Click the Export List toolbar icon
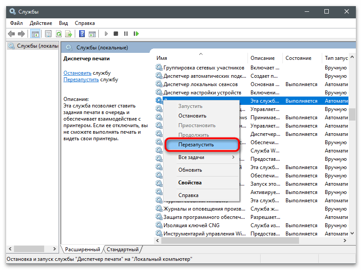 69,34
